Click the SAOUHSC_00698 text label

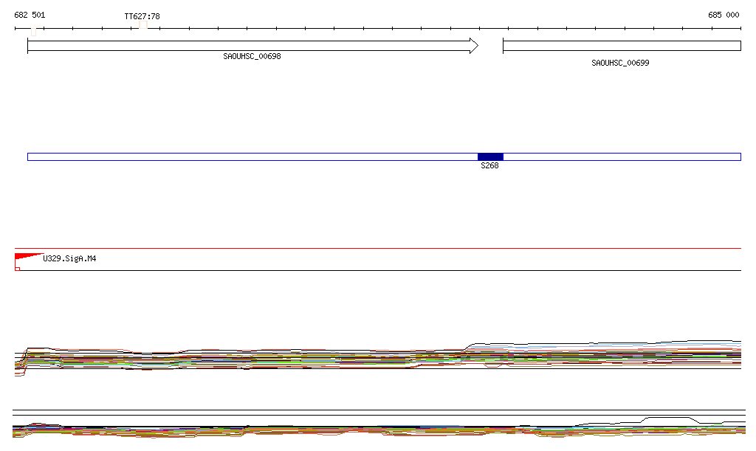click(252, 56)
